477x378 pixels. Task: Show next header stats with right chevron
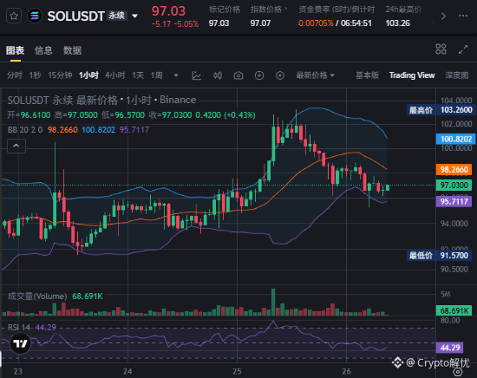pos(443,16)
